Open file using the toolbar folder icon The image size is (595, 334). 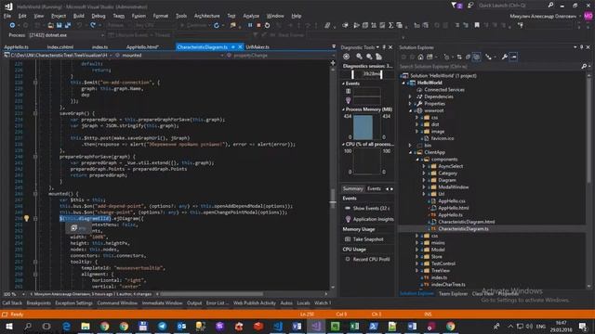click(x=50, y=25)
